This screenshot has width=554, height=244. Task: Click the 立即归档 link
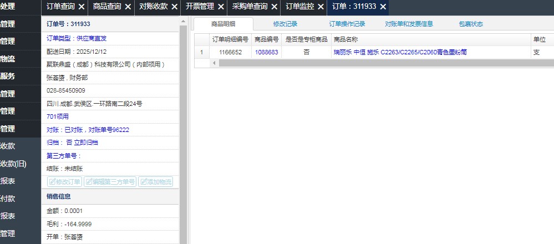86,143
